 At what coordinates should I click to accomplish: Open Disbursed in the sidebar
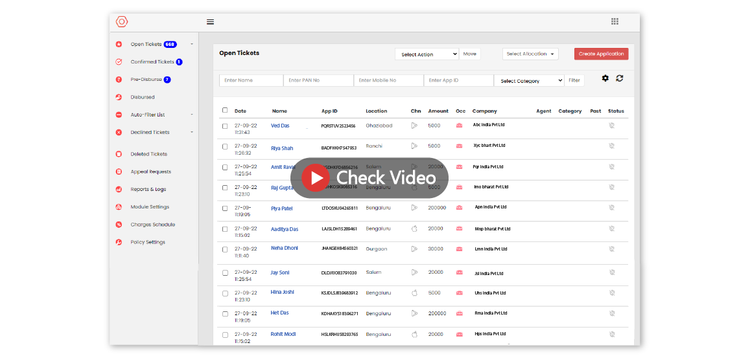click(x=143, y=97)
